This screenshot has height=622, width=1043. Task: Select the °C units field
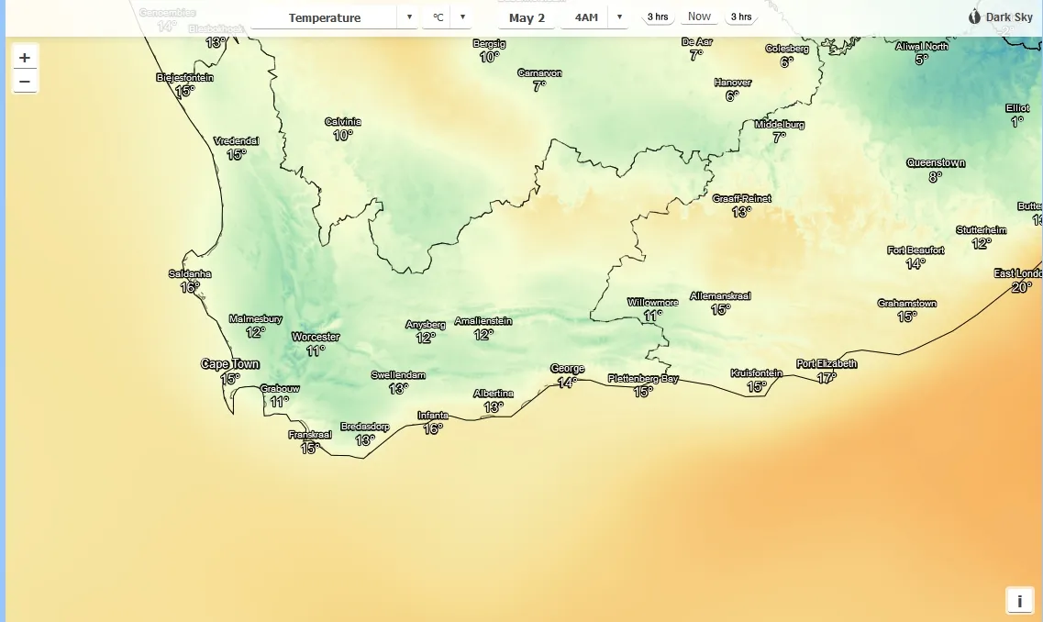[x=438, y=18]
